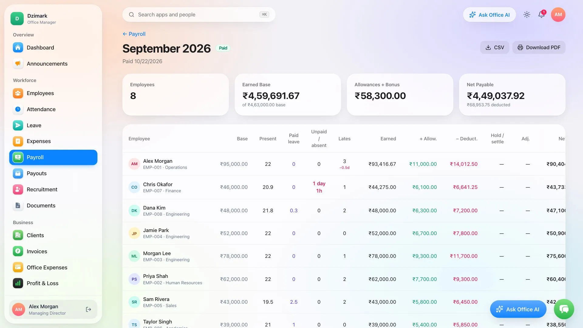
Task: Click Taylor Singh's employee name
Action: [x=157, y=322]
